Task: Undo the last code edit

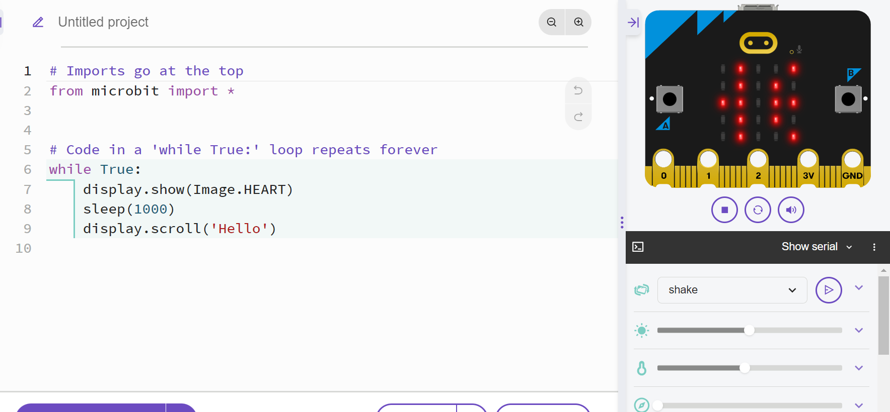Action: (x=578, y=90)
